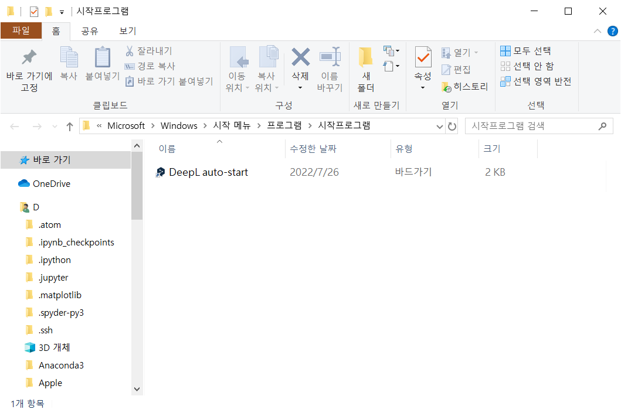The image size is (621, 413).
Task: Collapse the ribbon with chevron arrow
Action: 598,31
